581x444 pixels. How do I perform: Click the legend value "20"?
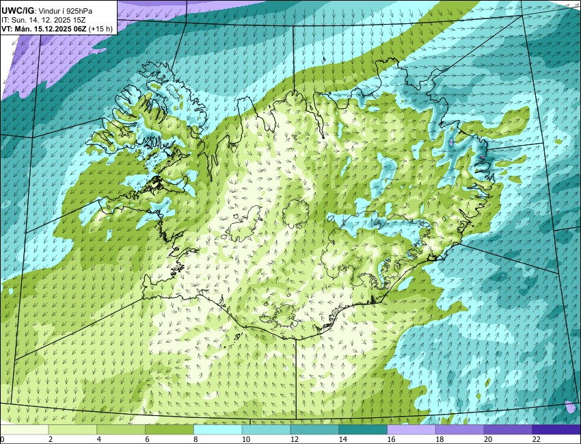(488, 439)
